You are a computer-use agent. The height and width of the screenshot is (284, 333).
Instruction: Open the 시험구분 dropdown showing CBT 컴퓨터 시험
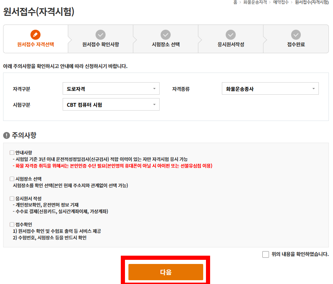point(111,104)
